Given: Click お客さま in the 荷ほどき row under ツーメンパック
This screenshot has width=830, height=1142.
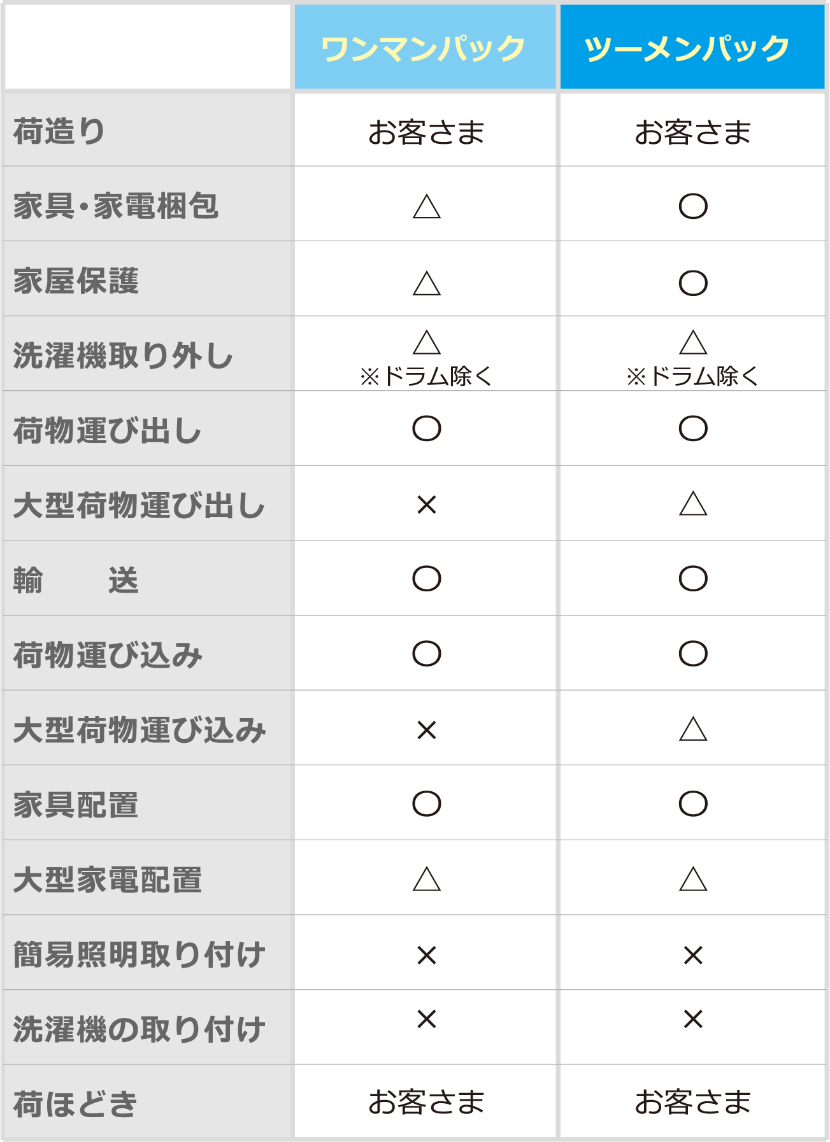Looking at the screenshot, I should 693,1103.
